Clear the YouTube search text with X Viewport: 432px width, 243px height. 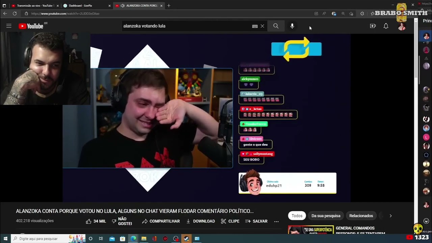[x=262, y=26]
